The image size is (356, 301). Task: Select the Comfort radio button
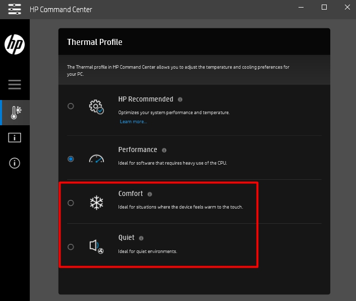tap(71, 203)
